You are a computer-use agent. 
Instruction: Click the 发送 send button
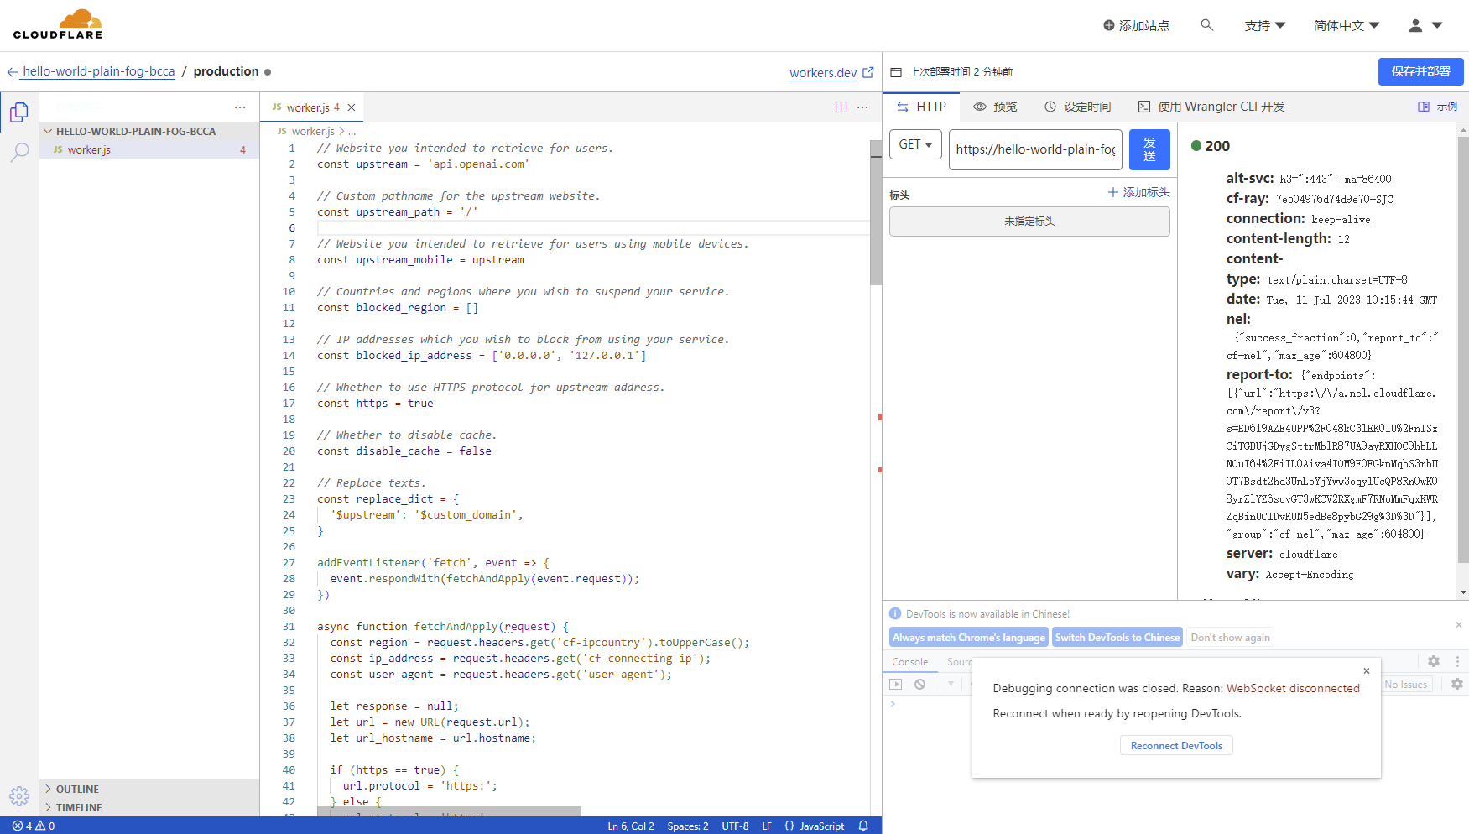(x=1149, y=149)
